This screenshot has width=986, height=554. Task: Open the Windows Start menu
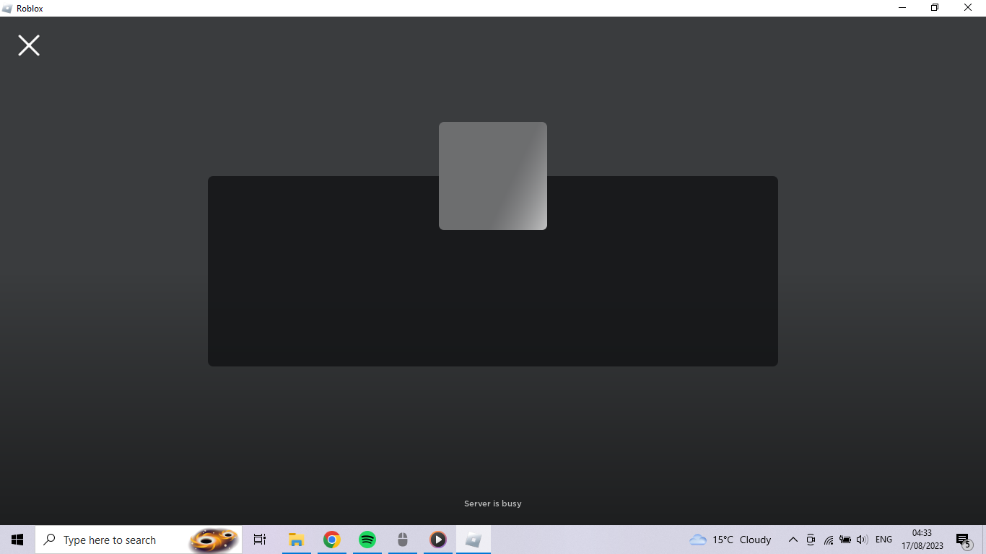click(17, 540)
